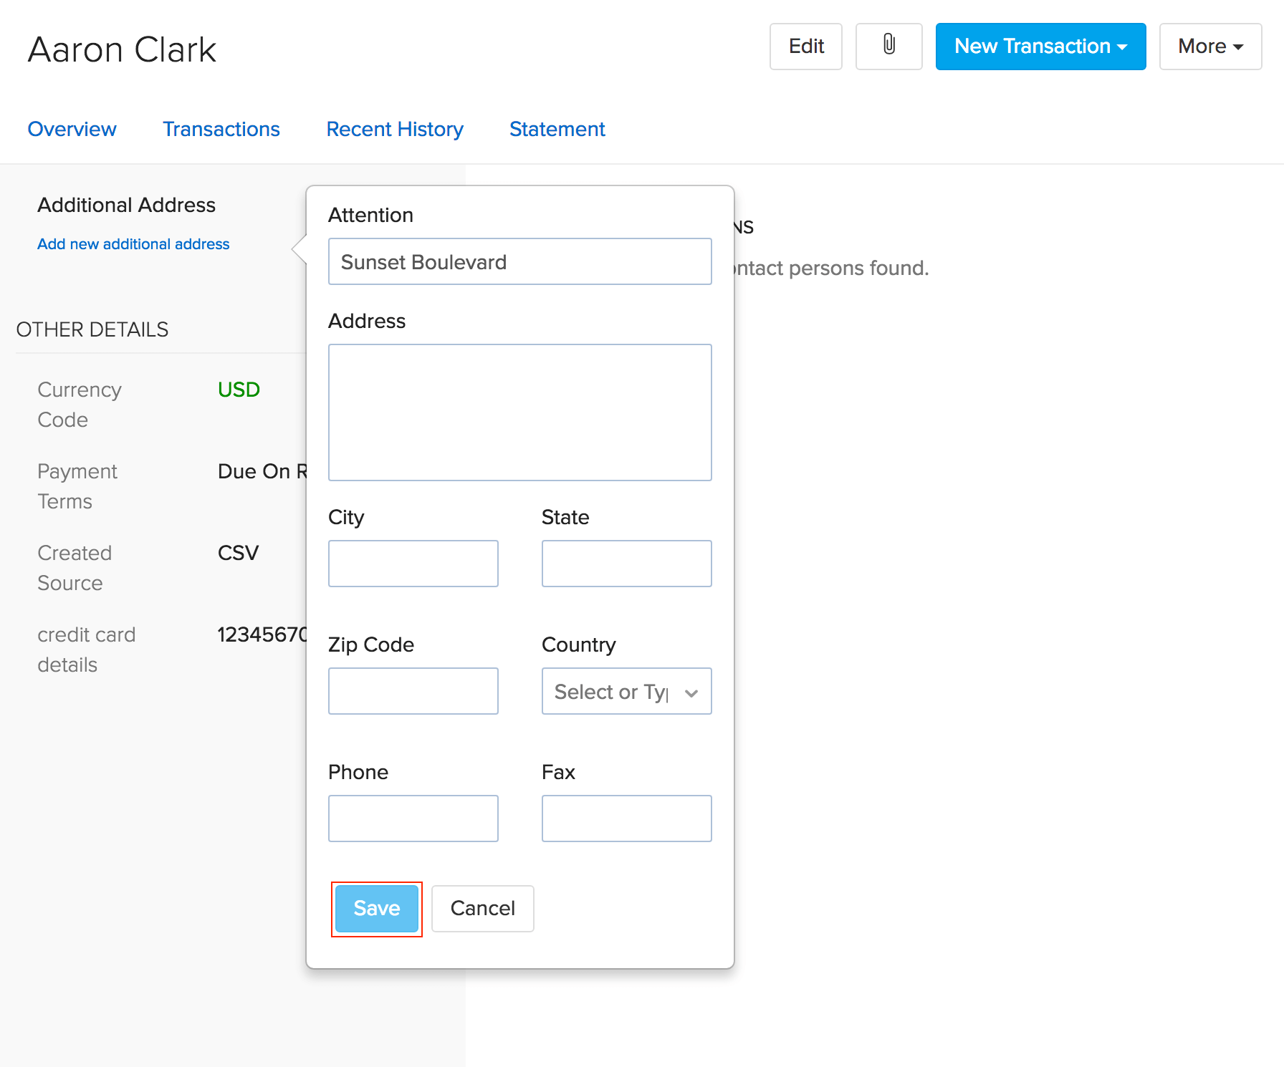This screenshot has width=1284, height=1067.
Task: Open the New Transaction dropdown
Action: coord(1040,46)
